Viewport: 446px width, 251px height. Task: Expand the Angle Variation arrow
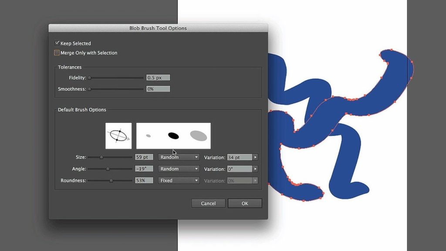[x=255, y=169]
